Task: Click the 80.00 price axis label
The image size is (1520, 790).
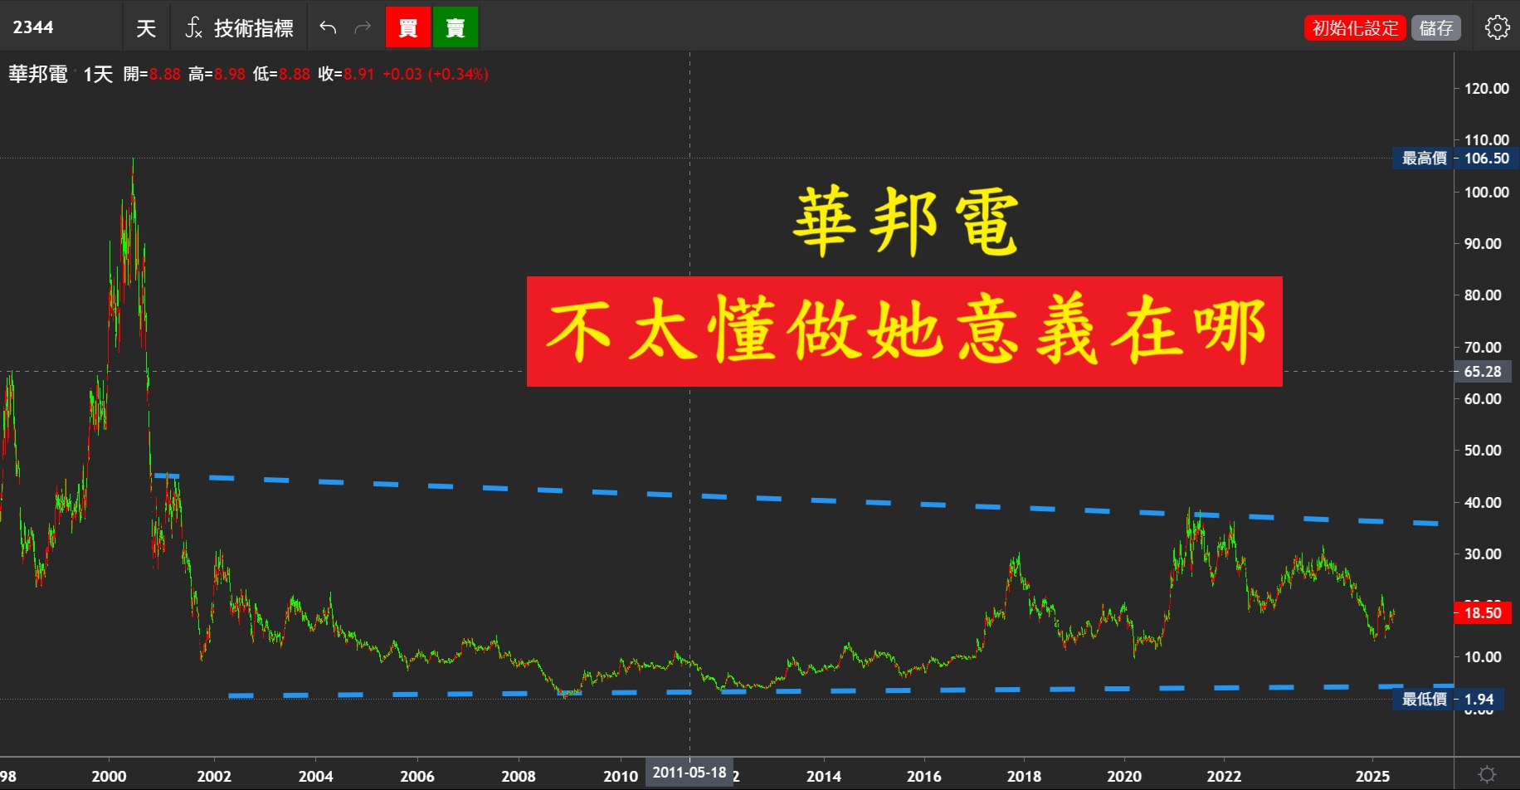Action: tap(1483, 295)
